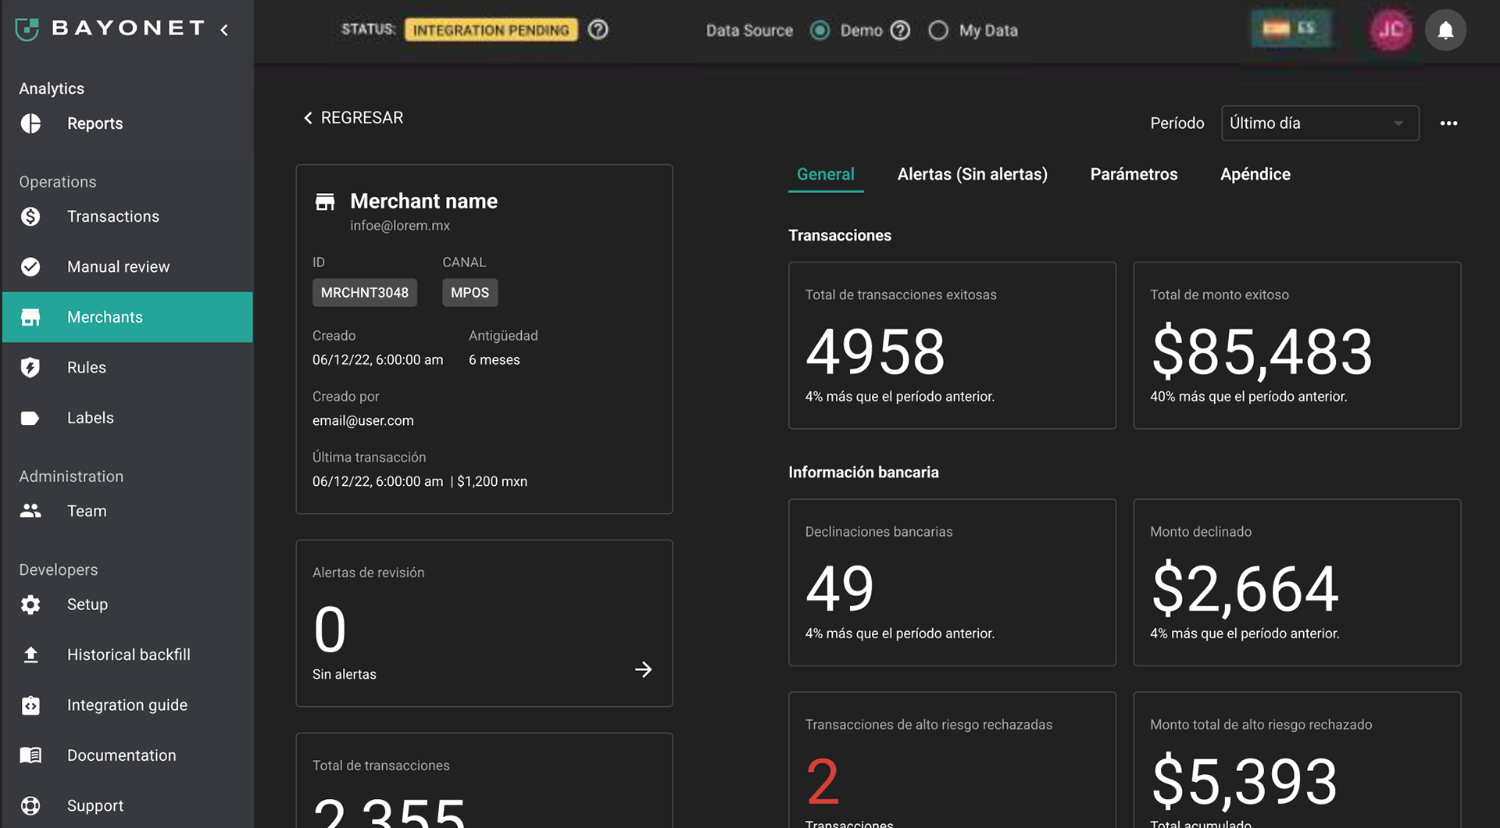
Task: Click the Labels tag icon
Action: click(x=30, y=418)
